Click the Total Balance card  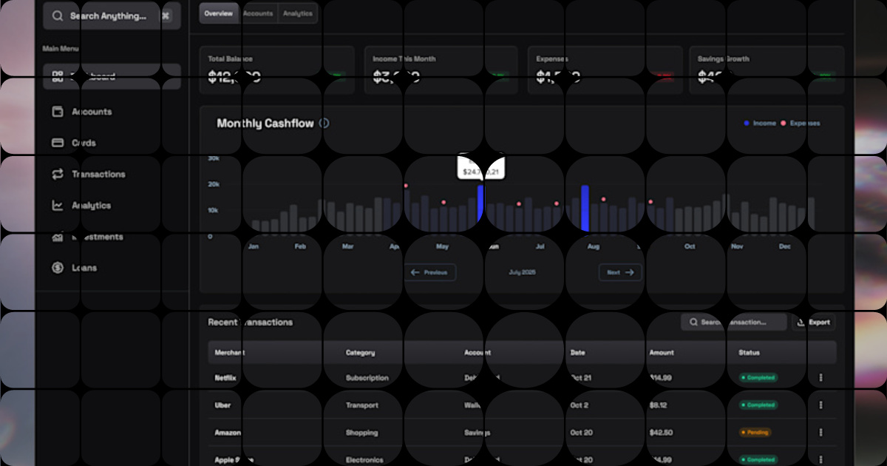coord(277,70)
